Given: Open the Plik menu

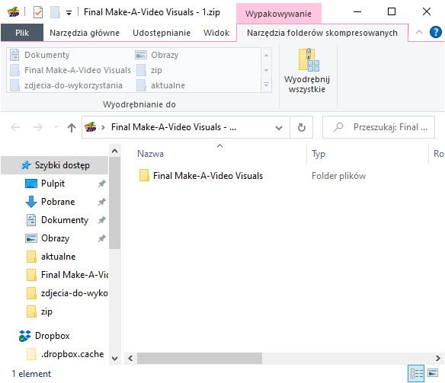Looking at the screenshot, I should 22,33.
